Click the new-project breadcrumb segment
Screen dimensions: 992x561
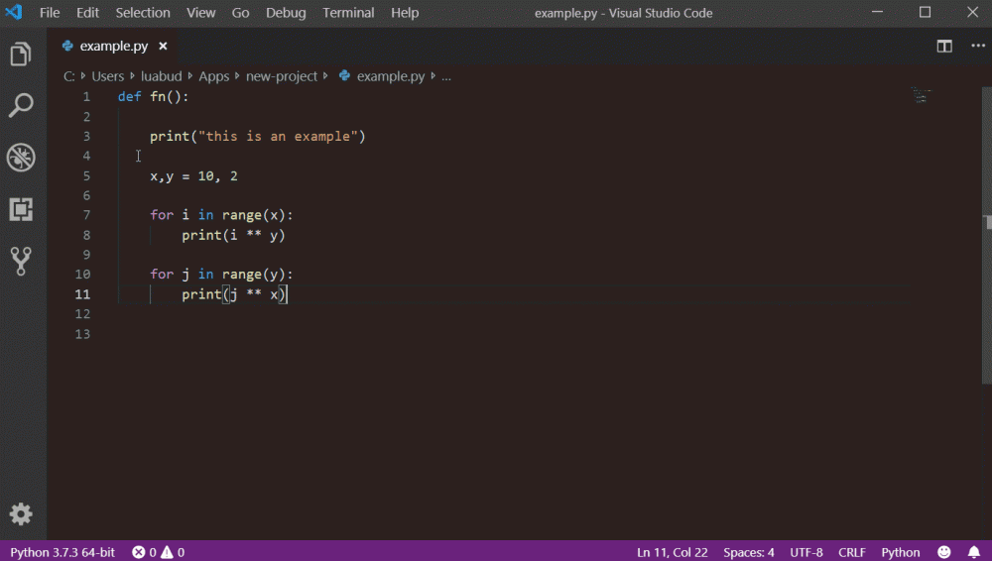[x=282, y=76]
